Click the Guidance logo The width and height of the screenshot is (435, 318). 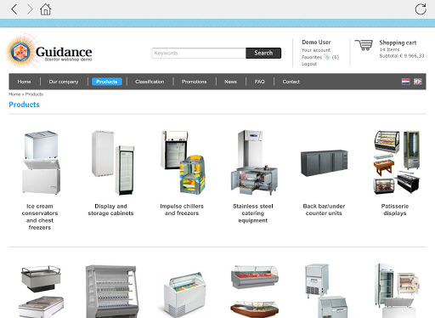coord(48,51)
